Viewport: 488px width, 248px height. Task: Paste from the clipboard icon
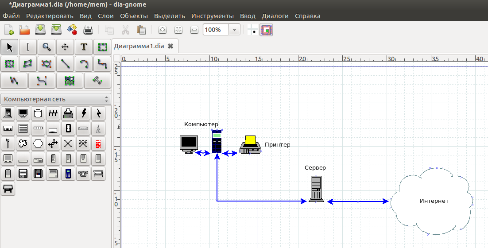pos(141,30)
